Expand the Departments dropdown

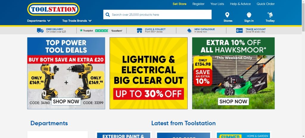tap(39, 21)
